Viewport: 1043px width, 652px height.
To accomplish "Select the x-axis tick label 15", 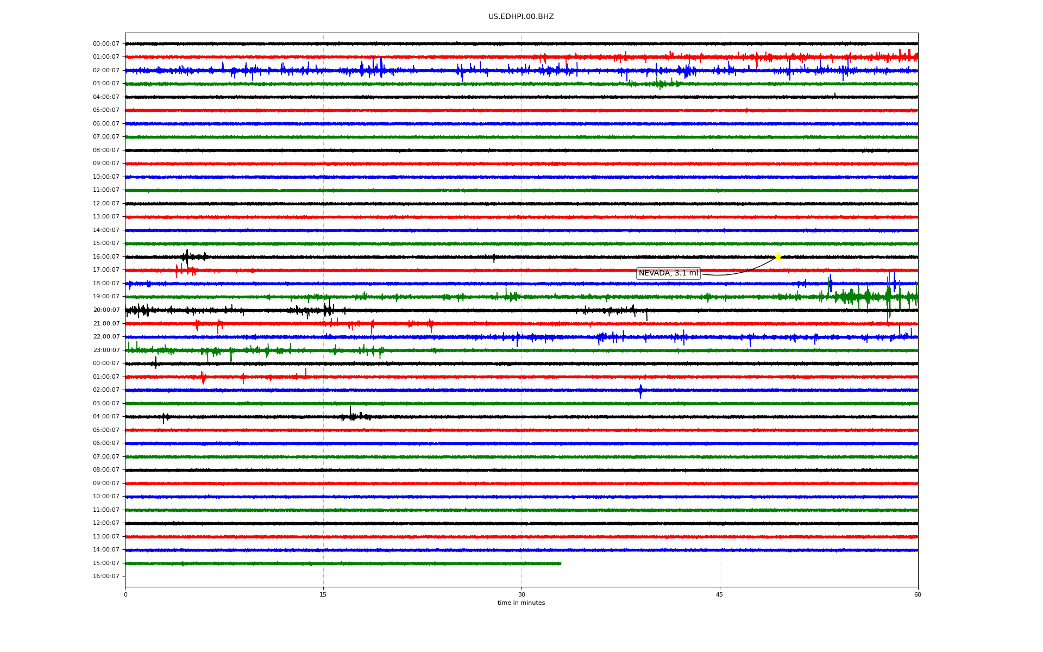I will (323, 594).
